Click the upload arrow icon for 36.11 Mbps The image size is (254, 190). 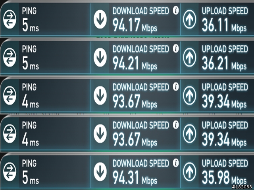(x=190, y=19)
